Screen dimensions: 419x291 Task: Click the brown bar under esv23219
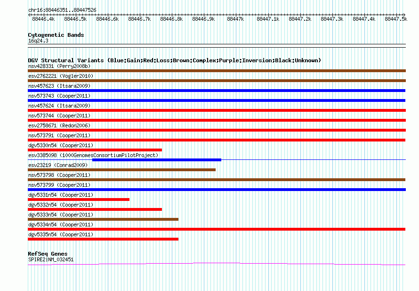point(121,170)
